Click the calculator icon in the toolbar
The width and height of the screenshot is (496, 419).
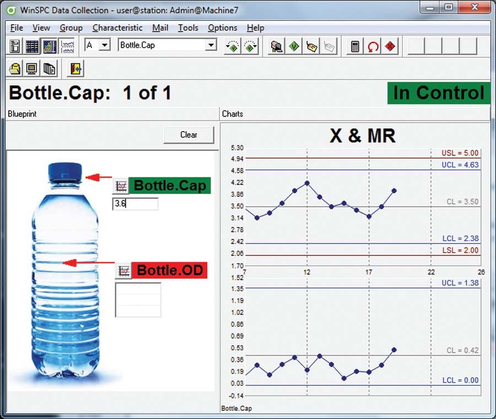tap(355, 46)
